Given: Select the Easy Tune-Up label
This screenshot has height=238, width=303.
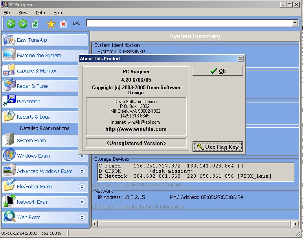Looking at the screenshot, I should (32, 40).
